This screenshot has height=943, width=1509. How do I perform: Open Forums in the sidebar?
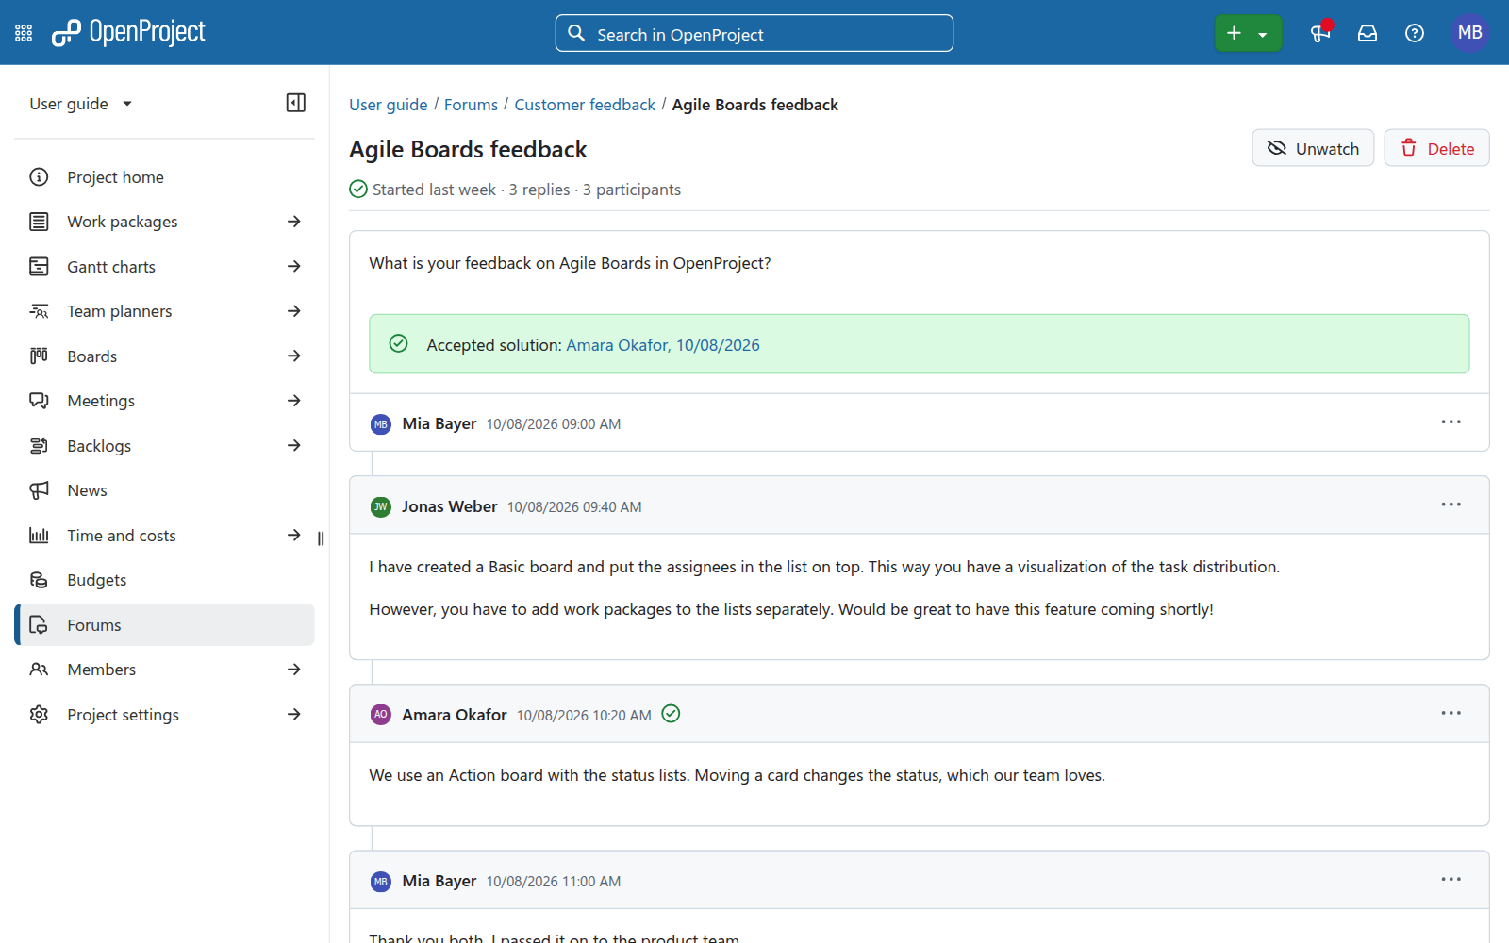pos(165,625)
